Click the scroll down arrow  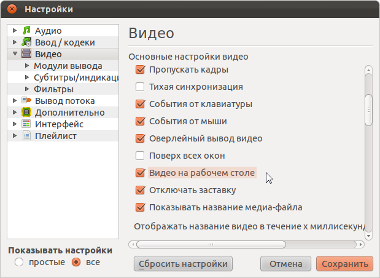click(x=368, y=236)
